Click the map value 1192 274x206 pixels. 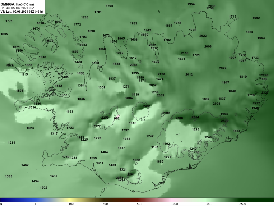pos(166,144)
